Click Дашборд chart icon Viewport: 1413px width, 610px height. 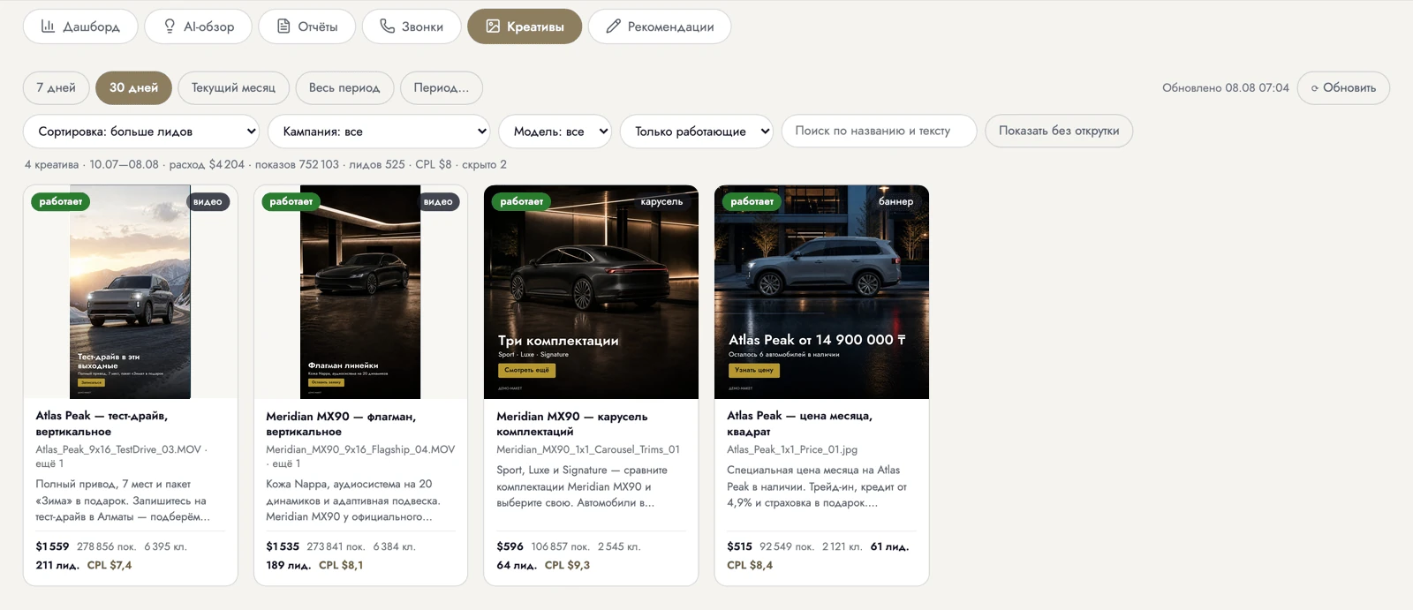click(x=49, y=26)
